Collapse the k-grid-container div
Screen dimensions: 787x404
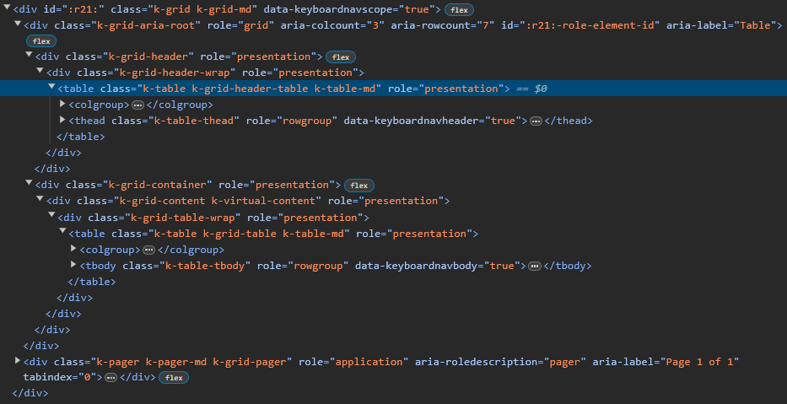[30, 185]
